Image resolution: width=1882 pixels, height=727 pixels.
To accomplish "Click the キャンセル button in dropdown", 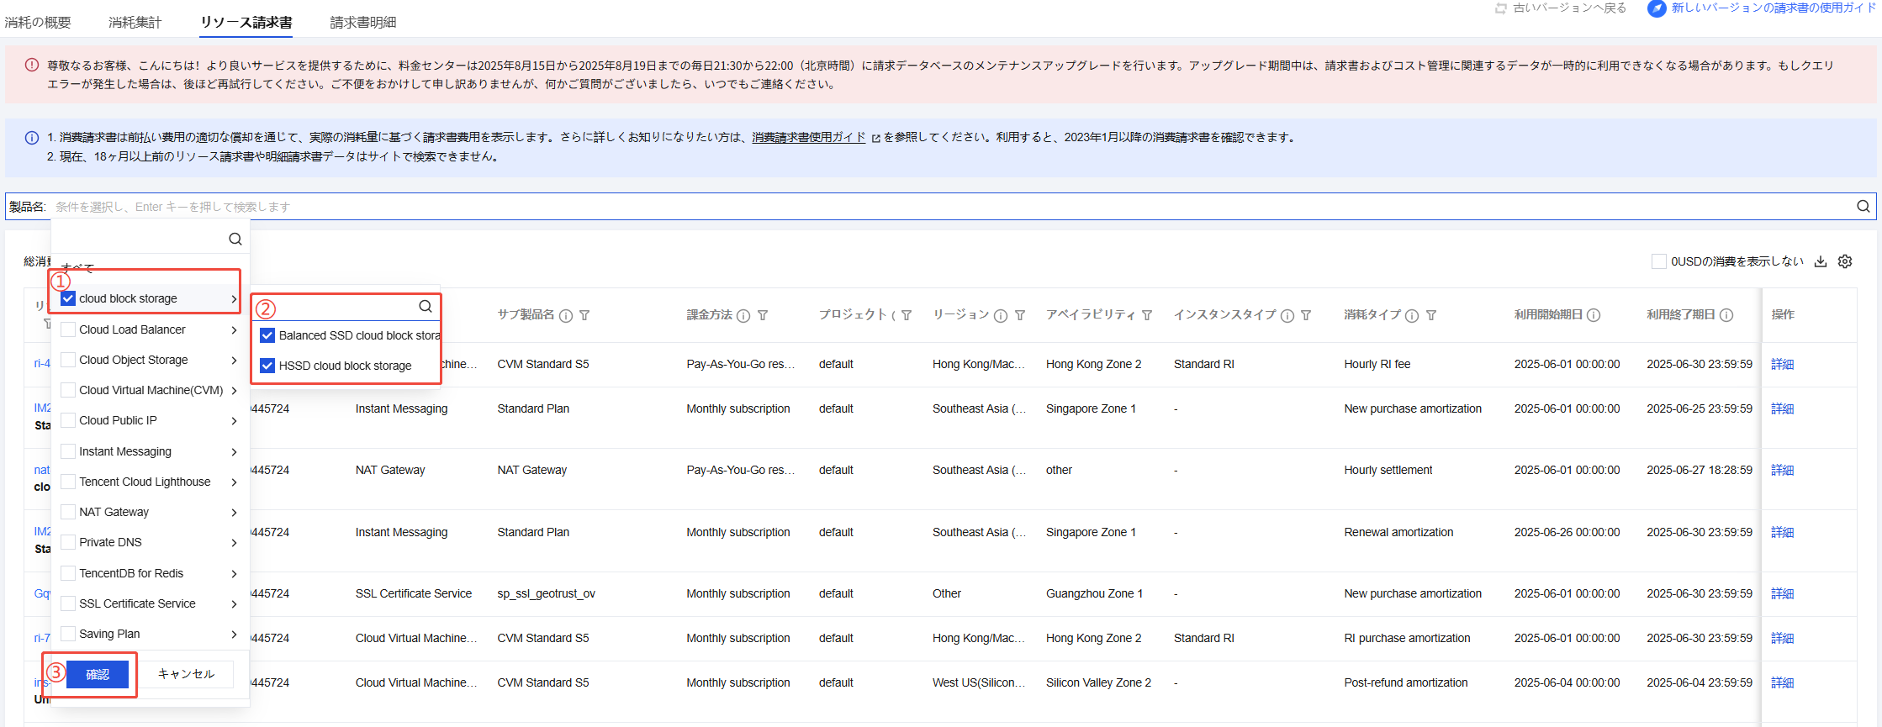I will 186,674.
